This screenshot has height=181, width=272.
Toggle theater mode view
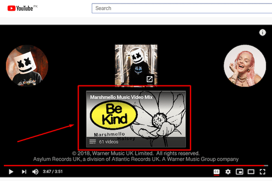pos(251,172)
